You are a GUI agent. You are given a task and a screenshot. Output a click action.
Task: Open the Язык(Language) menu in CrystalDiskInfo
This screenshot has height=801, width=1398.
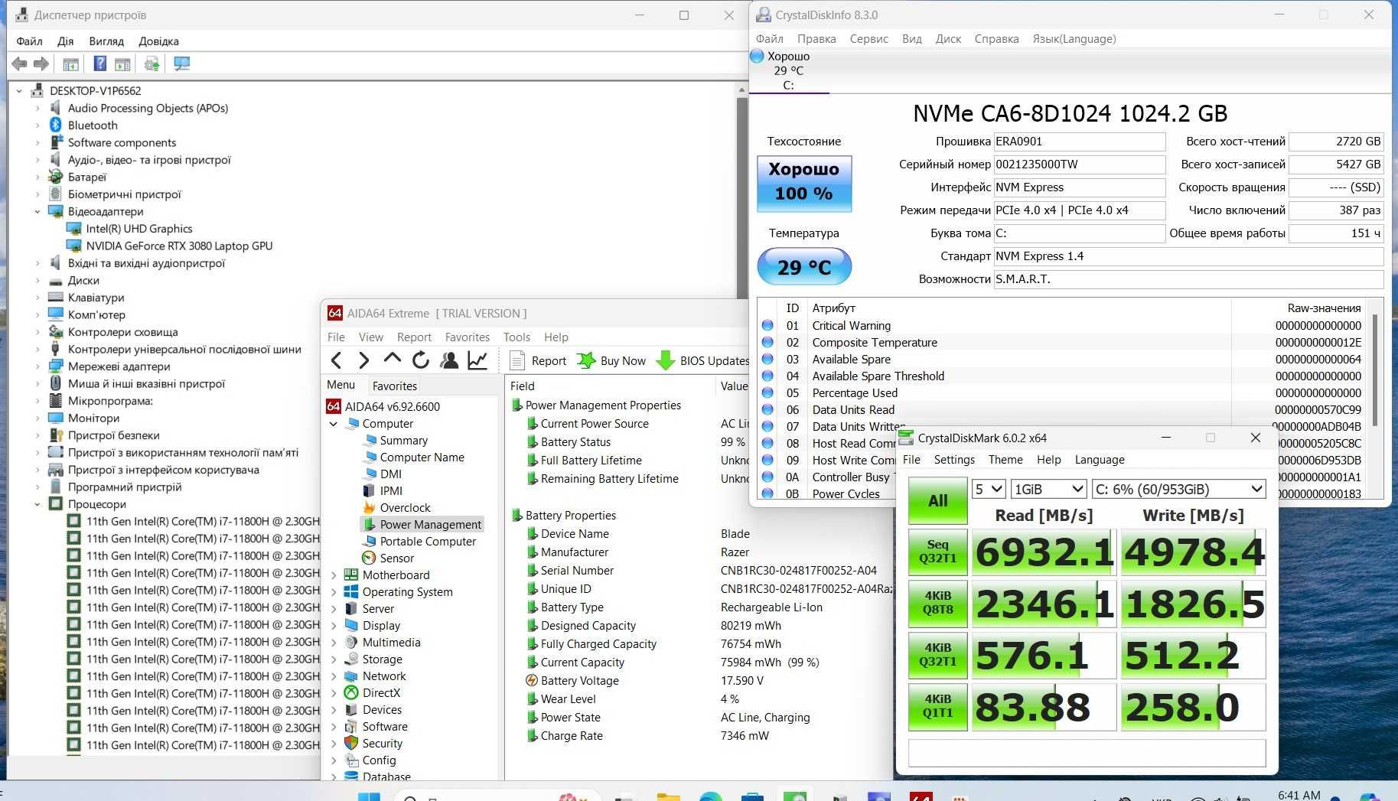(1074, 39)
